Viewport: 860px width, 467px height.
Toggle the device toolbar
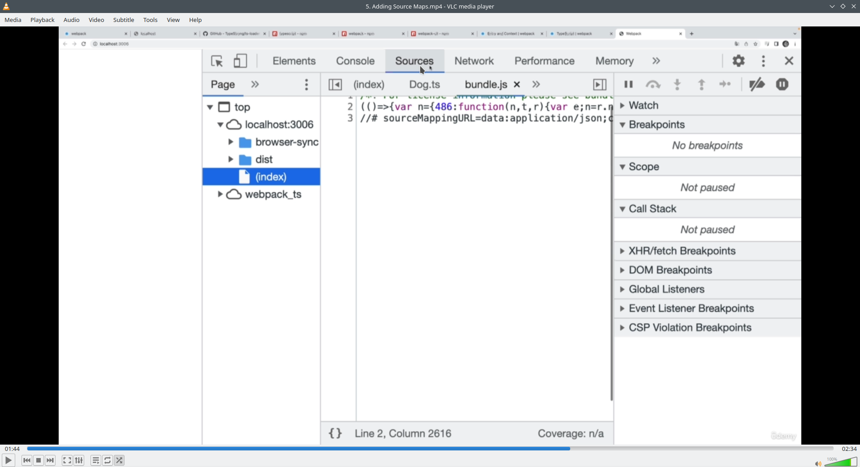coord(241,61)
